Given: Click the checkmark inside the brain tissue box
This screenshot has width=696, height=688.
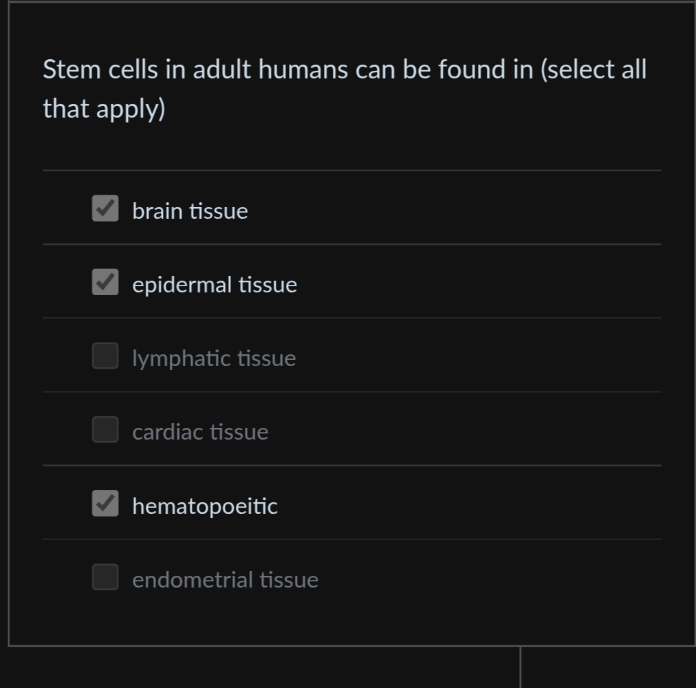Looking at the screenshot, I should (105, 210).
